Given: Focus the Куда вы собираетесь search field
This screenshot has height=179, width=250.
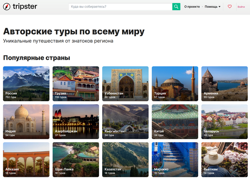Looking at the screenshot, I should [x=120, y=7].
